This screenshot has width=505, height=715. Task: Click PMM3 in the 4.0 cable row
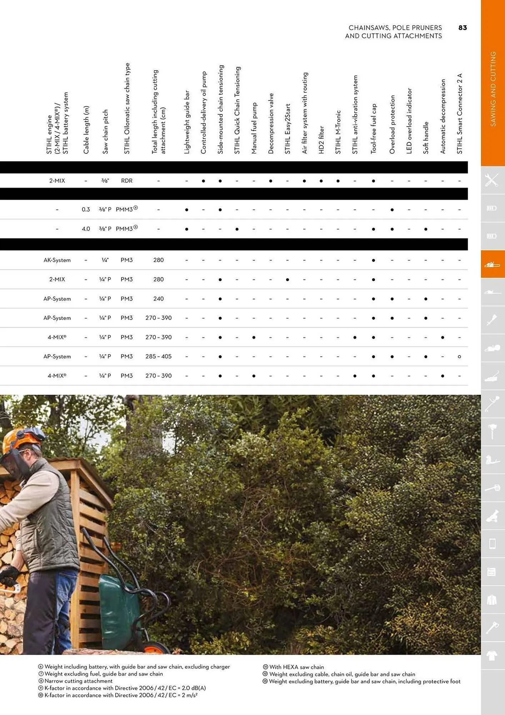126,228
